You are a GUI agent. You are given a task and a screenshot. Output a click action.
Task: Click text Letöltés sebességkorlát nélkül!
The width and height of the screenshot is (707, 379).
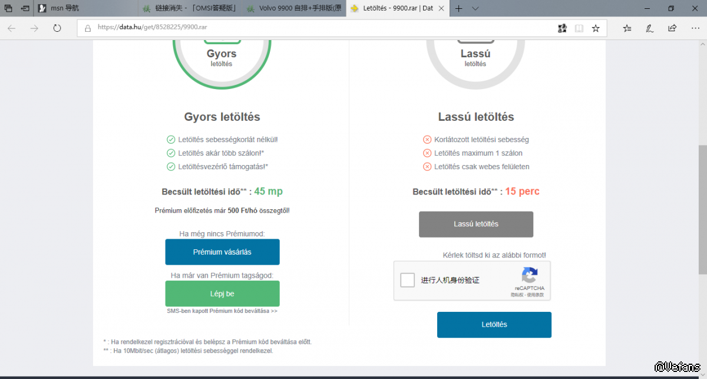(228, 140)
